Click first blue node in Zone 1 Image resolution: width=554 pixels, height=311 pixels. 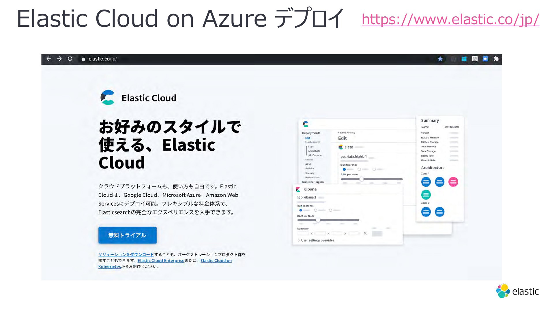point(426,182)
